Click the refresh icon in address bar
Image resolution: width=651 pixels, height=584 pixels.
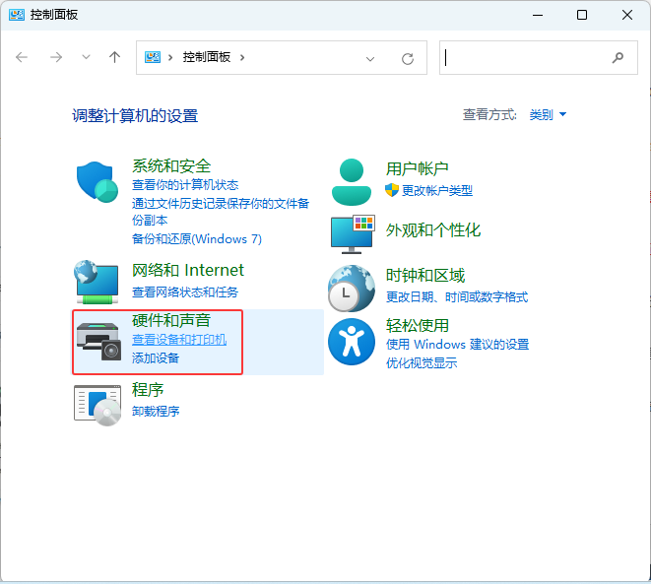pyautogui.click(x=408, y=58)
